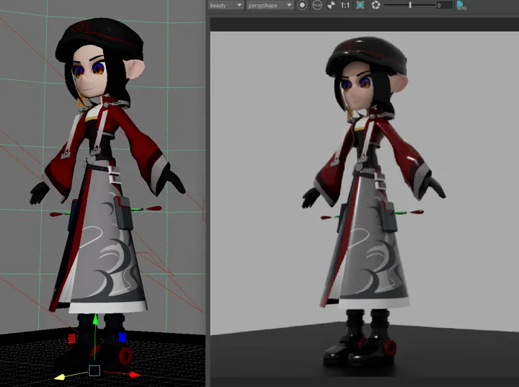Viewport: 519px width, 387px height.
Task: Click the blue cube manipulator handle
Action: click(123, 337)
